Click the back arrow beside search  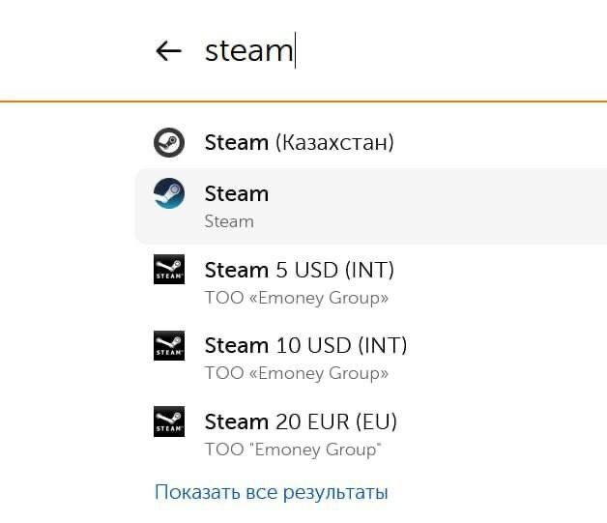[168, 51]
